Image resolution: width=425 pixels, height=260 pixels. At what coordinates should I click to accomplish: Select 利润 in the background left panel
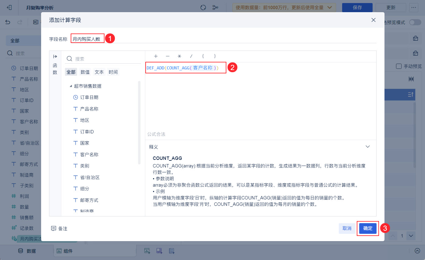24,196
